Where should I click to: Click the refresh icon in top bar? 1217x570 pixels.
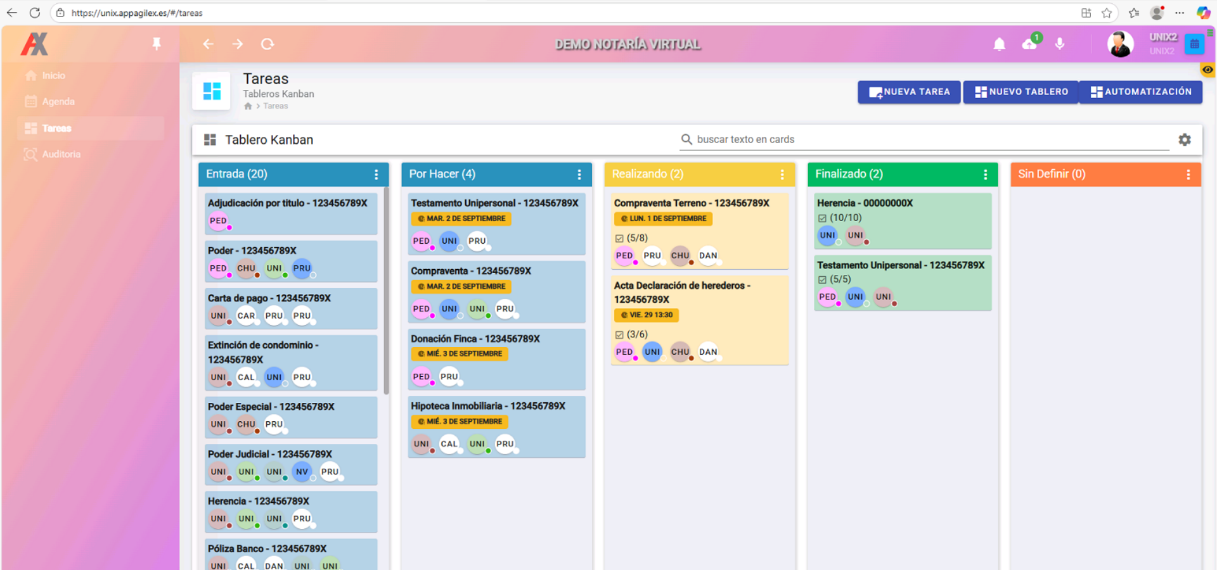(x=267, y=44)
